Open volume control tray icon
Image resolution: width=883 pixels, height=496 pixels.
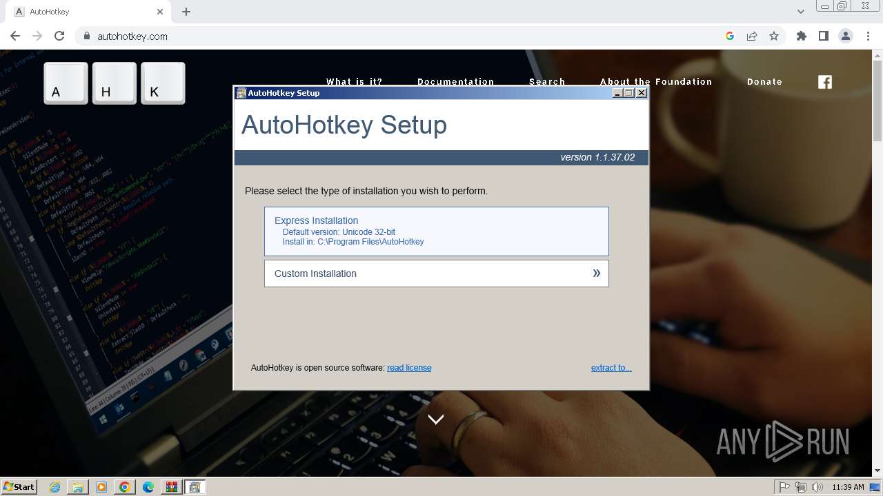[x=817, y=487]
